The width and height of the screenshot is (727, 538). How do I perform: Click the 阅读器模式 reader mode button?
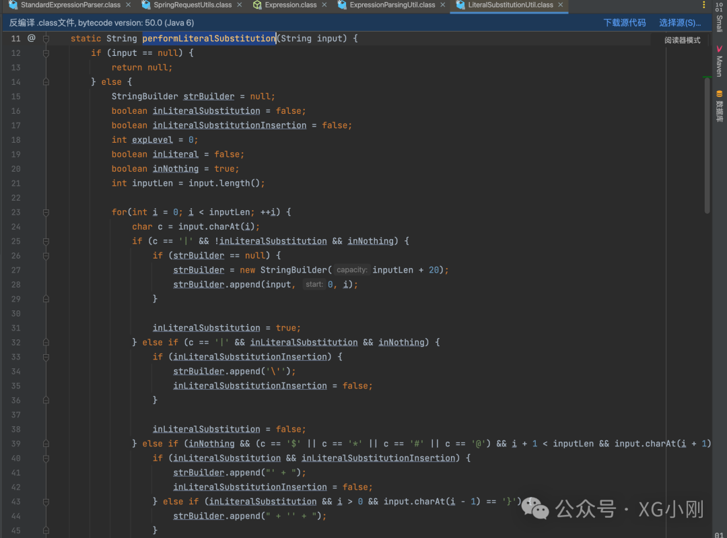point(682,40)
